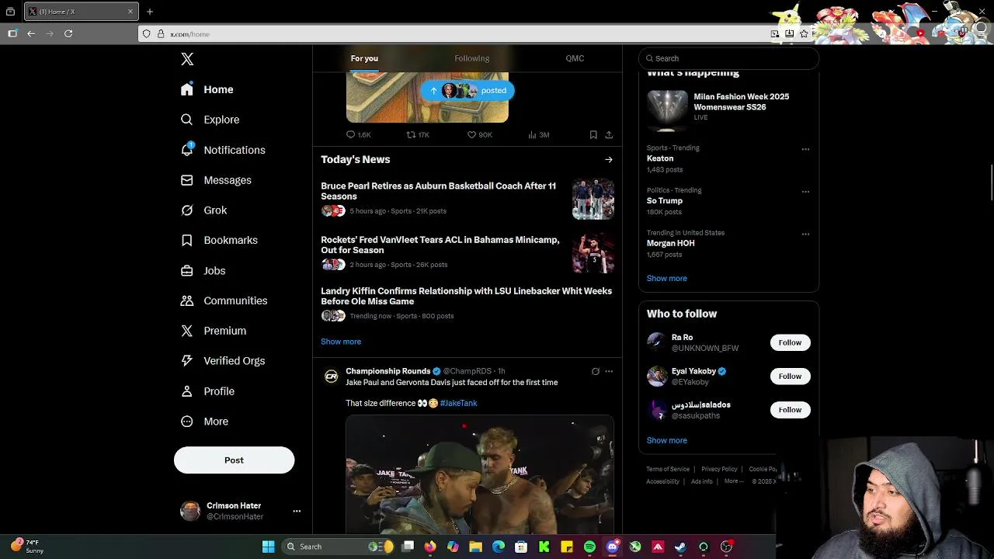Open more options on Championship Rounds post

click(609, 371)
